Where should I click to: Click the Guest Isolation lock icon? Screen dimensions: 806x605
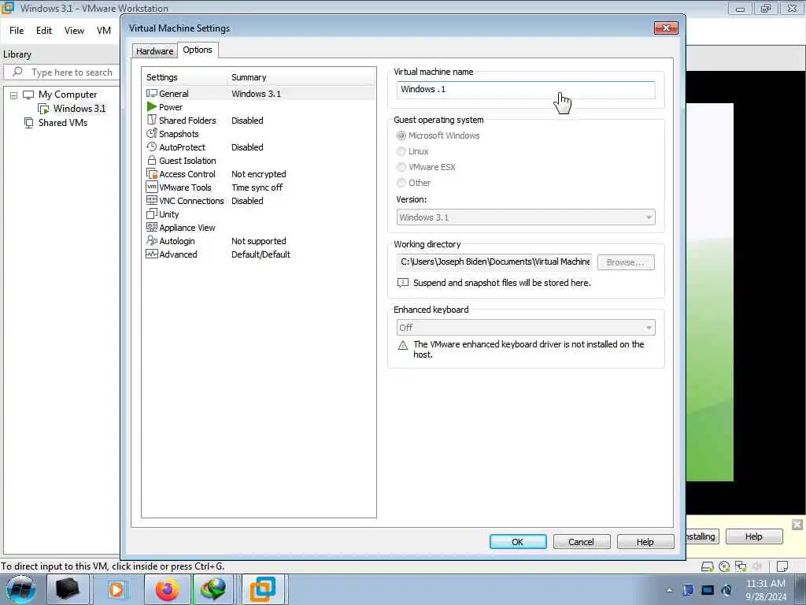click(x=152, y=160)
